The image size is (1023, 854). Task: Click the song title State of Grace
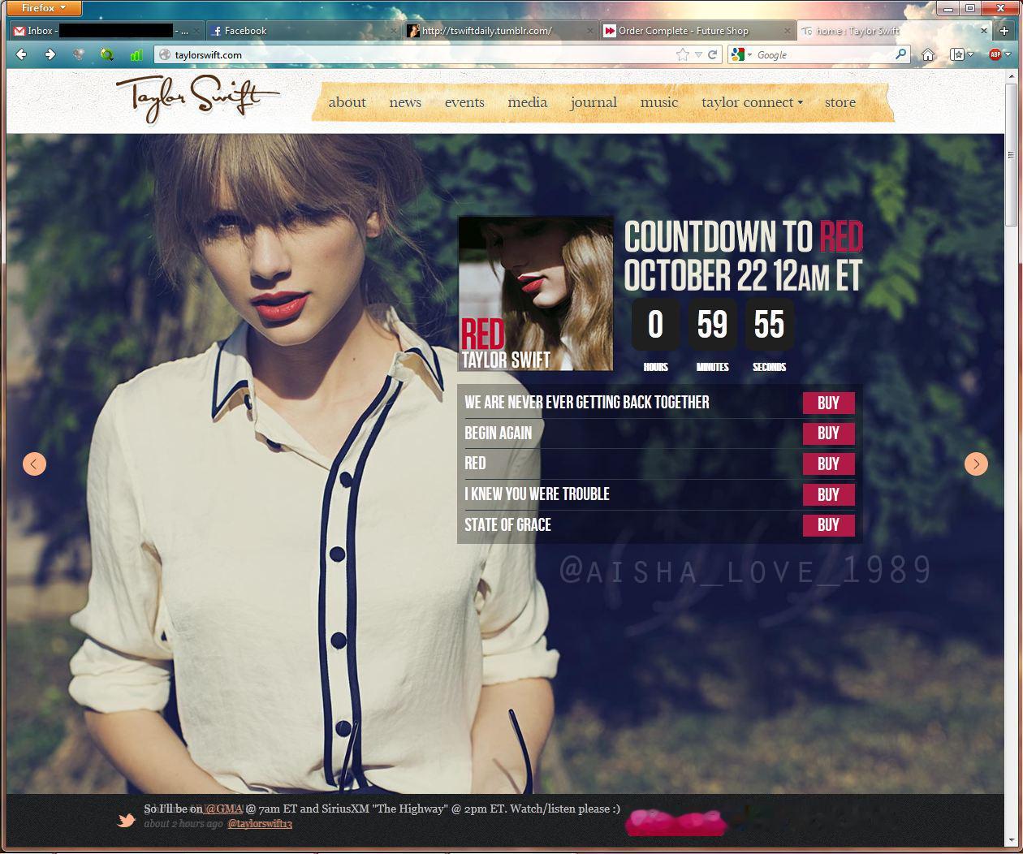tap(507, 525)
